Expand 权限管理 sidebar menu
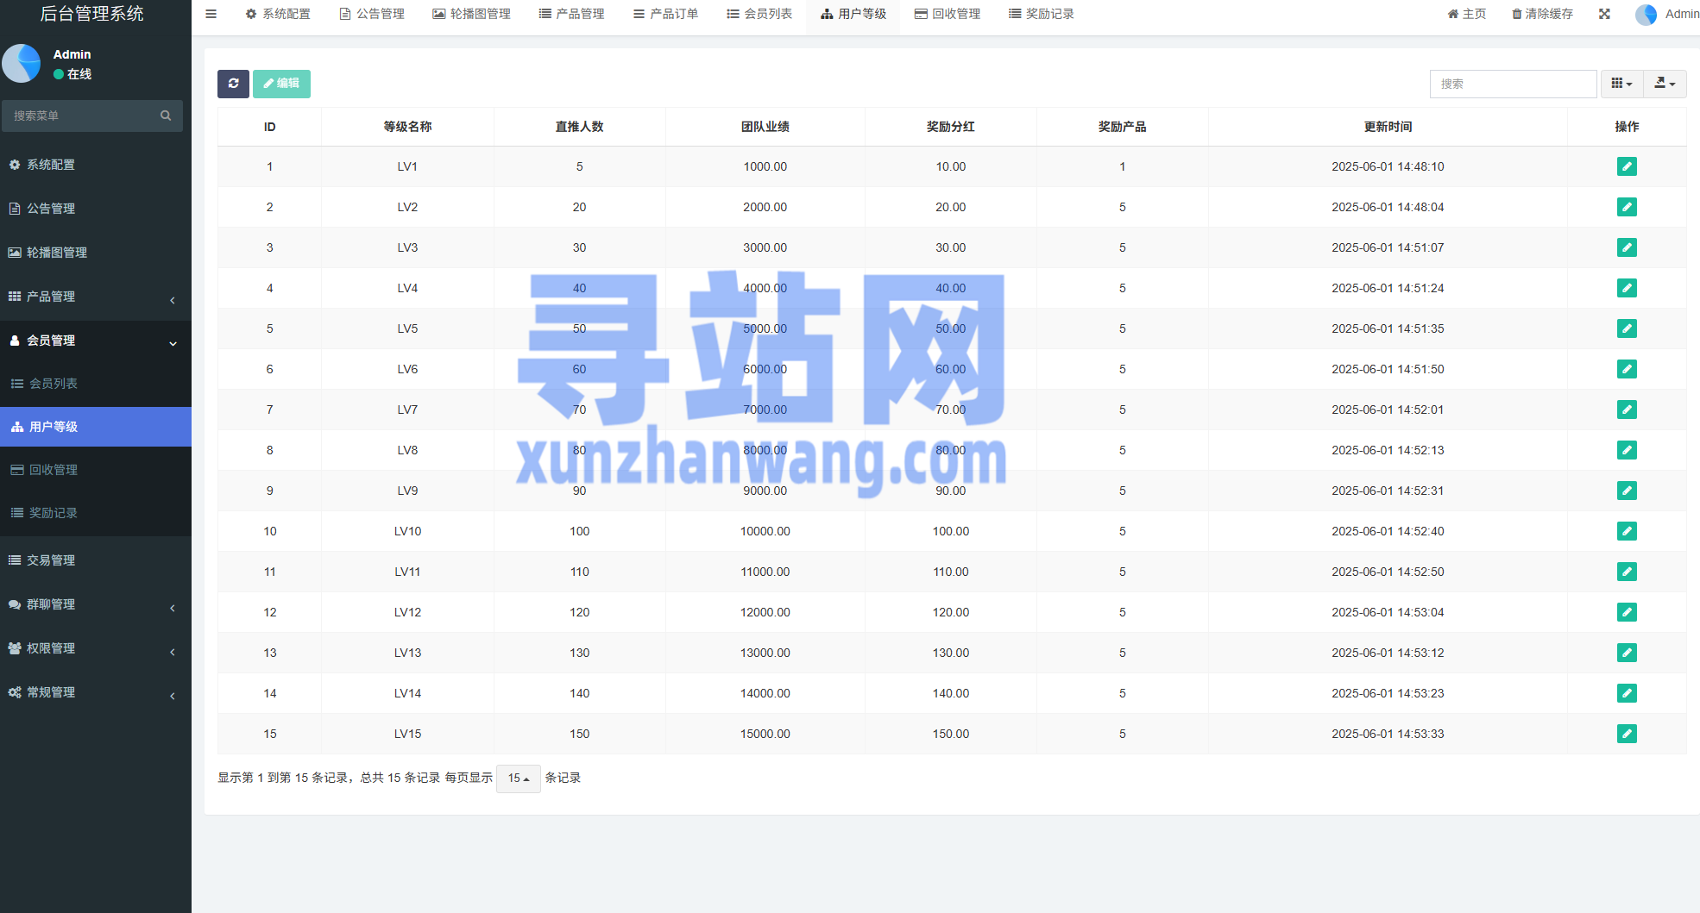This screenshot has width=1700, height=913. point(95,648)
